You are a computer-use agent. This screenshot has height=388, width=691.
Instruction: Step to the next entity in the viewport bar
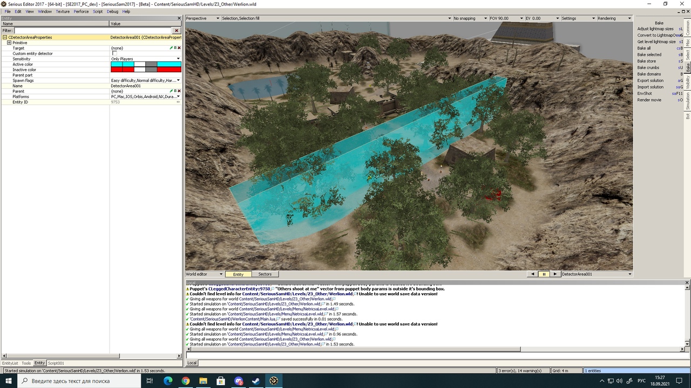(555, 274)
